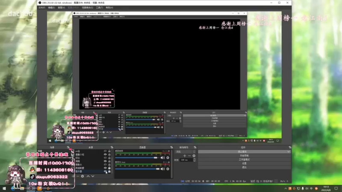The image size is (342, 192).
Task: Open the 桌面音频 mixer gear settings
Action: click(x=168, y=157)
